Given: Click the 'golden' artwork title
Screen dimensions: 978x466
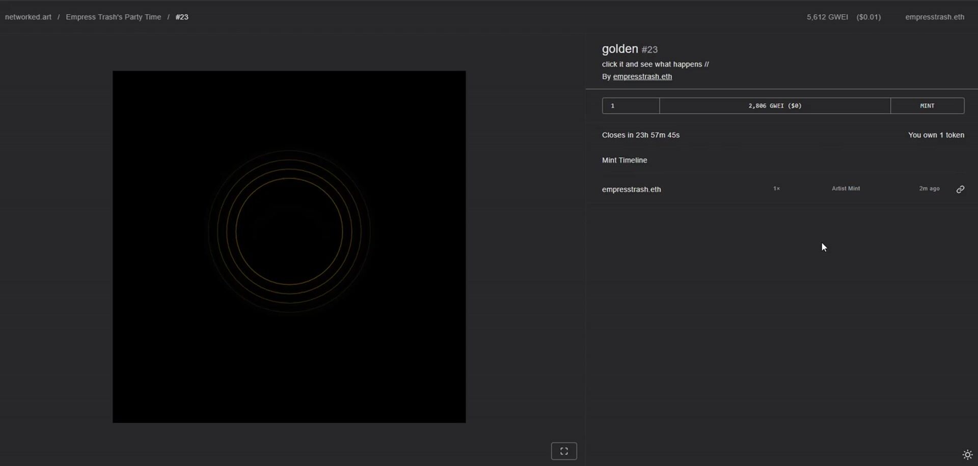Looking at the screenshot, I should pos(620,49).
